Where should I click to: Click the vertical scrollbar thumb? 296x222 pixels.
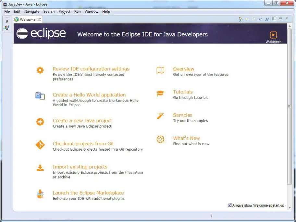coord(290,106)
